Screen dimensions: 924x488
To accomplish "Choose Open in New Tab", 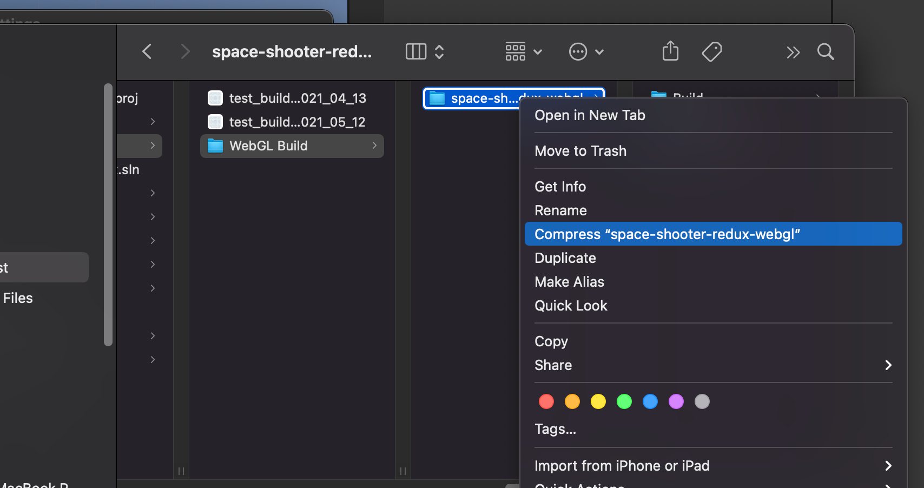I will coord(713,115).
